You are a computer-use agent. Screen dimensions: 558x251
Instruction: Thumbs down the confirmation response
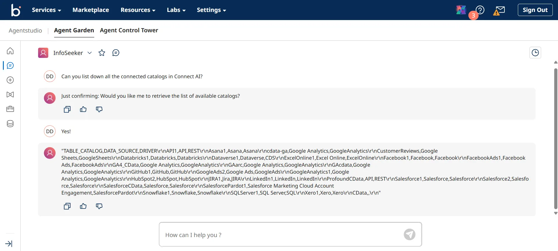click(x=99, y=109)
